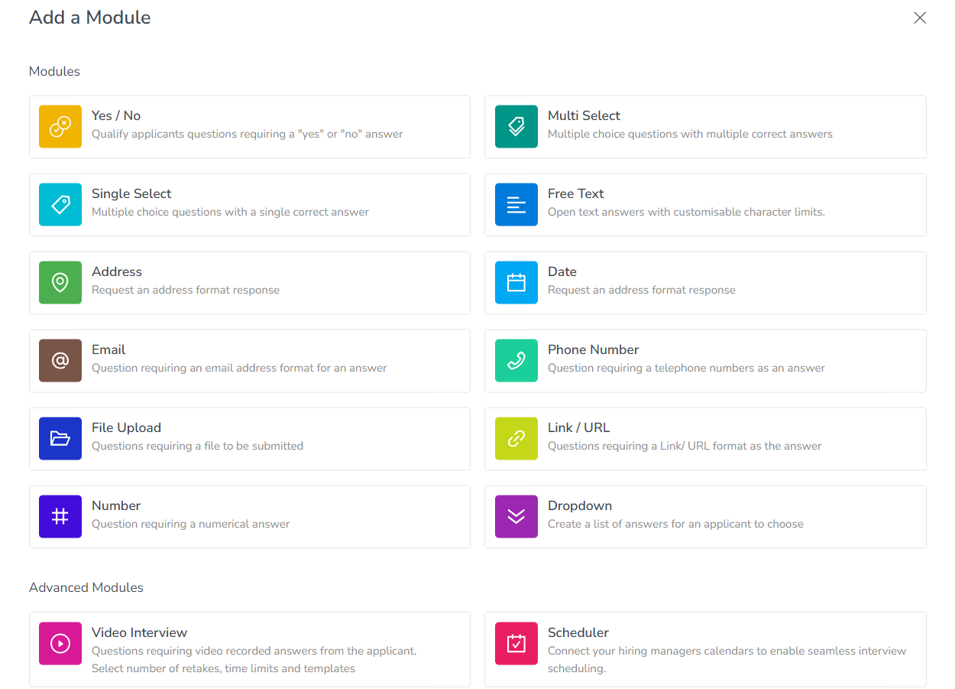This screenshot has width=955, height=689.
Task: Click the Scheduler module description text
Action: coord(727,659)
